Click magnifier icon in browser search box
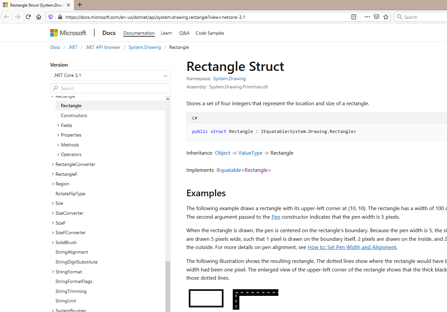 400,17
